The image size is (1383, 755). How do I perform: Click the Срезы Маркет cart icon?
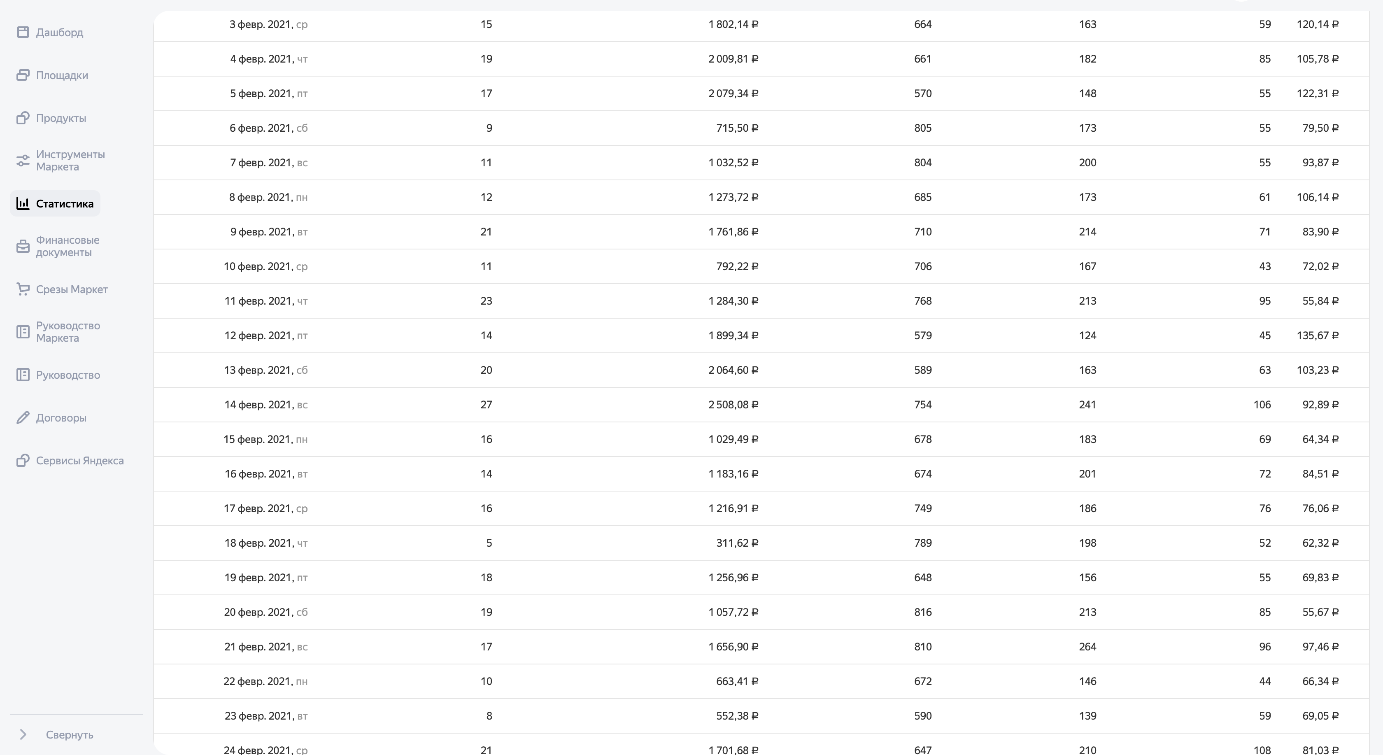pos(23,289)
